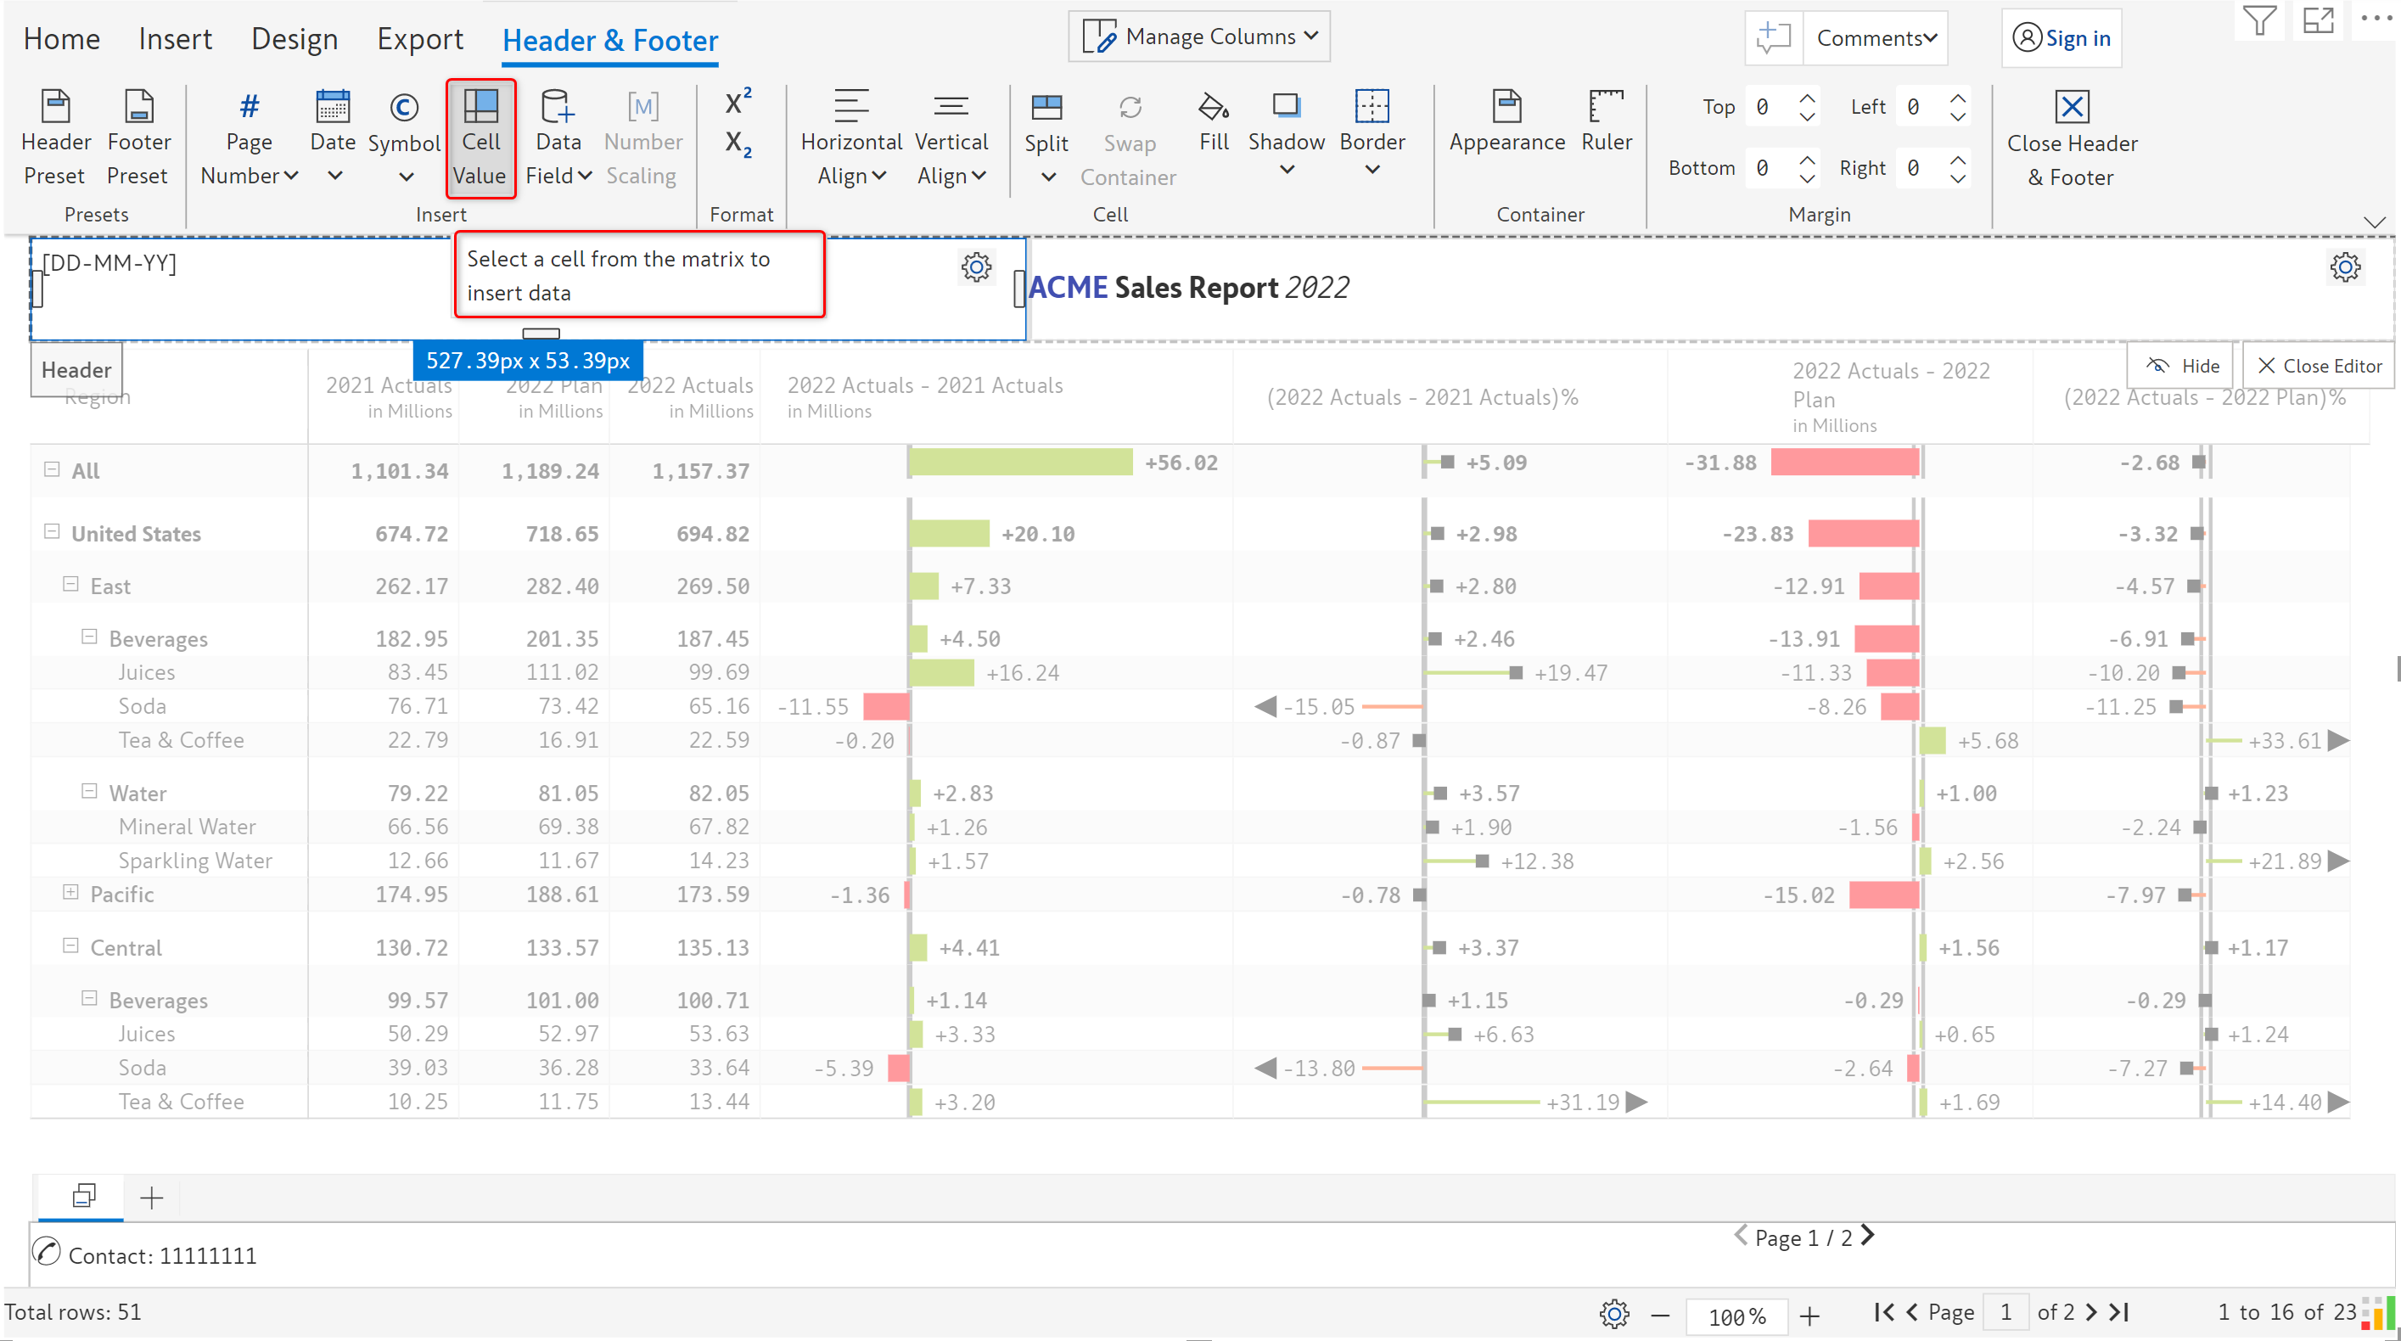Viewport: 2401px width, 1341px height.
Task: Switch to the Design tab
Action: point(294,39)
